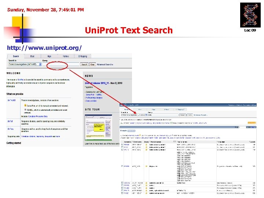Click the Customize button next to Results
The width and height of the screenshot is (264, 198).
(x=131, y=131)
